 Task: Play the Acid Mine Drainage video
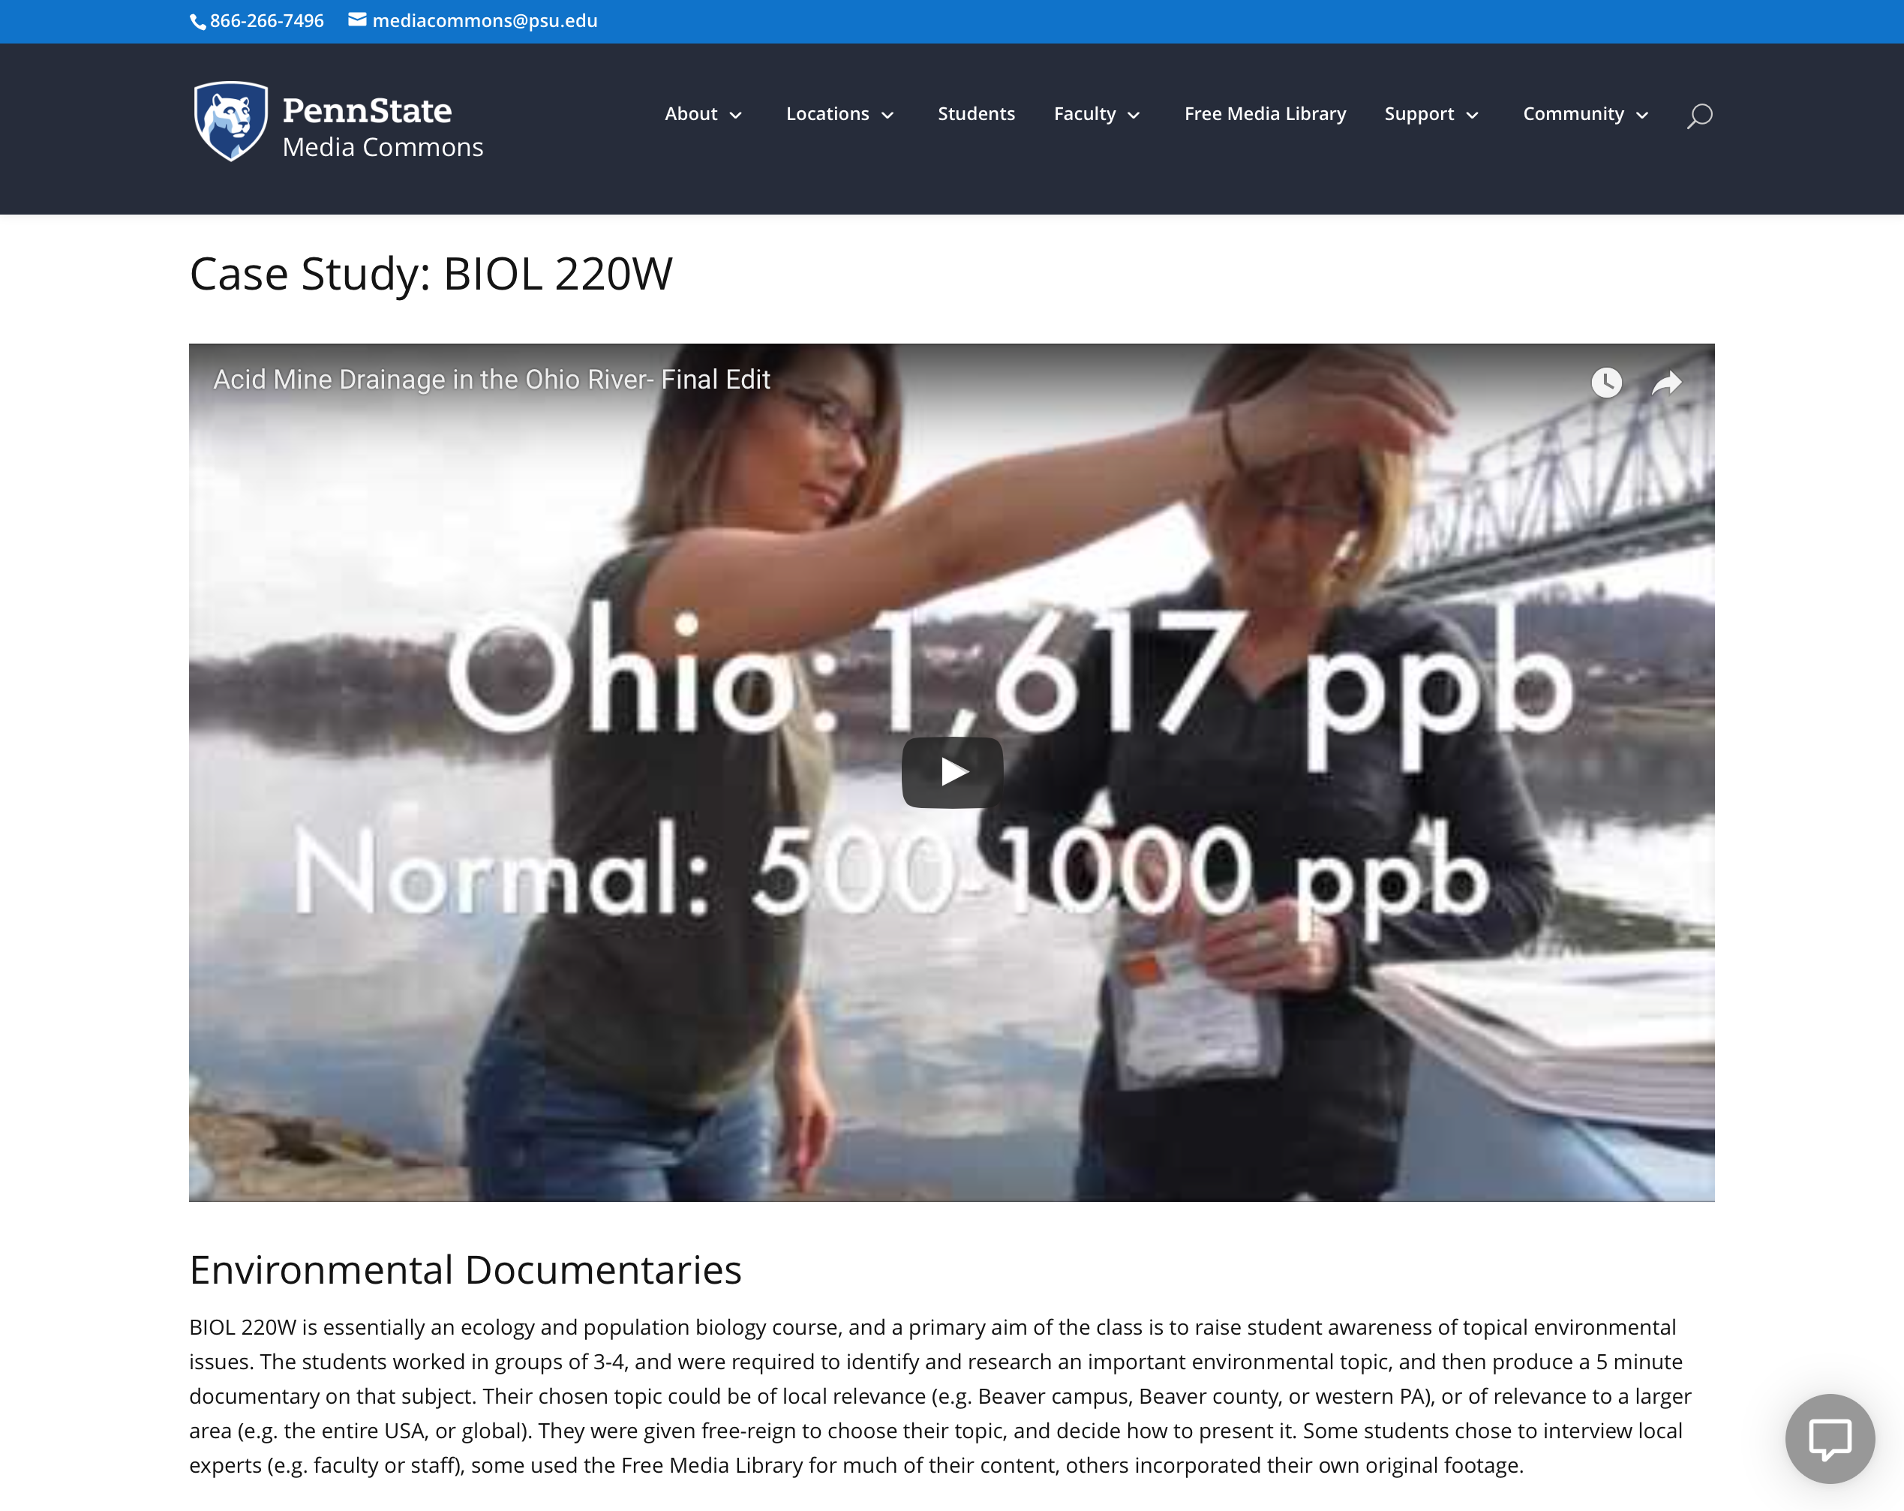pyautogui.click(x=951, y=772)
